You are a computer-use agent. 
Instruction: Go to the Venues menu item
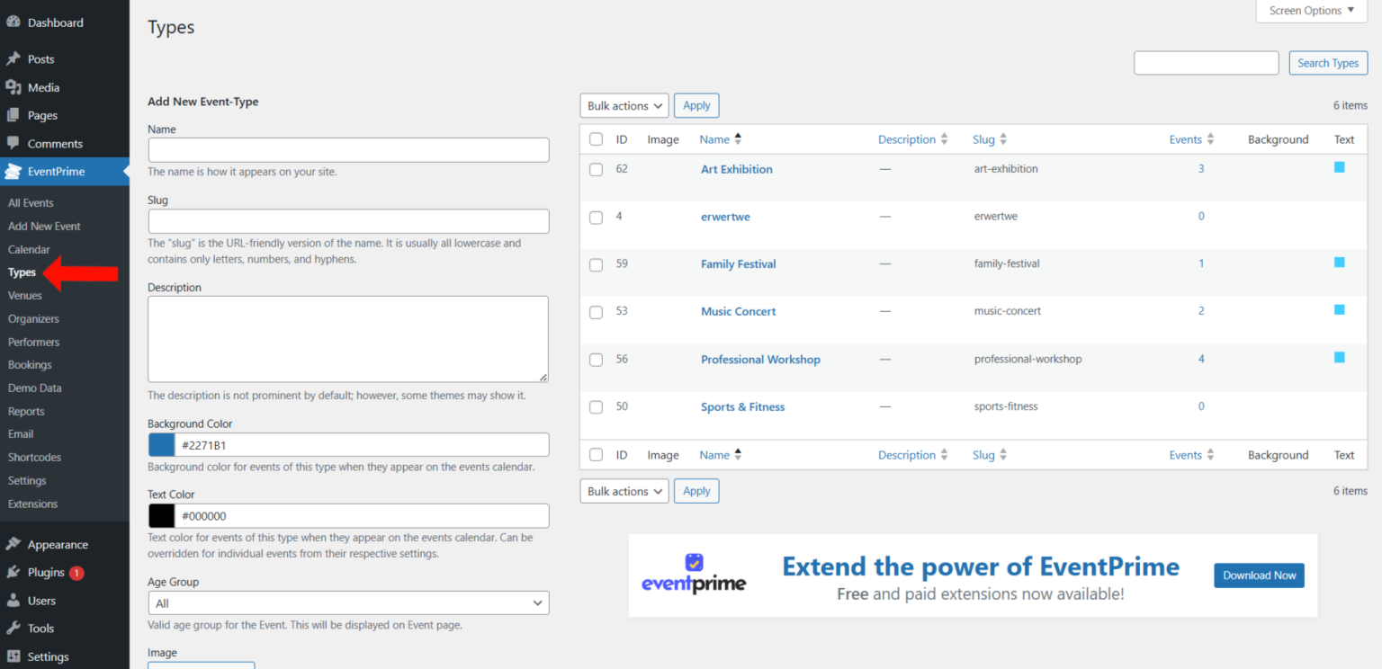click(x=25, y=295)
